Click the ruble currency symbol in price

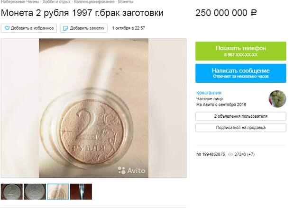pyautogui.click(x=254, y=13)
